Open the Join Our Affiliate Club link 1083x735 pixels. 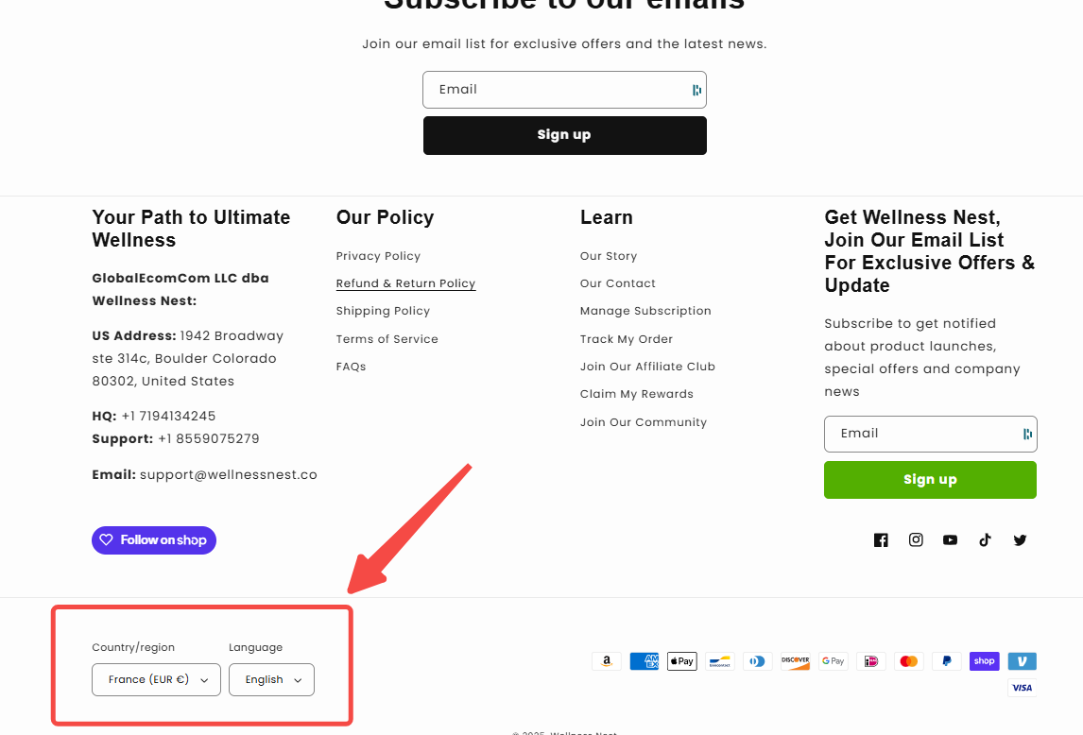647,367
